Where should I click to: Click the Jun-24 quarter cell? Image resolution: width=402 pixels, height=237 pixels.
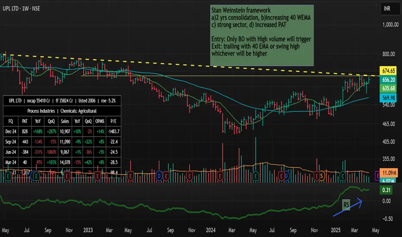11,152
